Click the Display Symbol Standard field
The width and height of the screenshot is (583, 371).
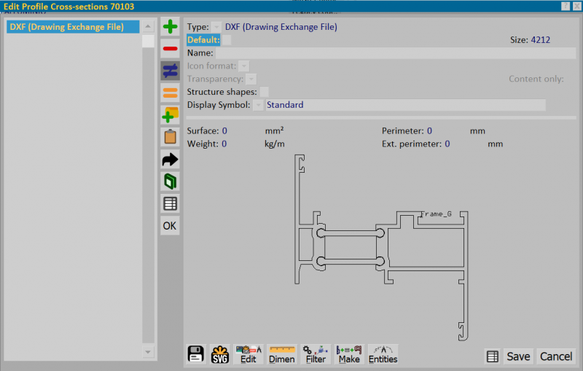(x=406, y=105)
